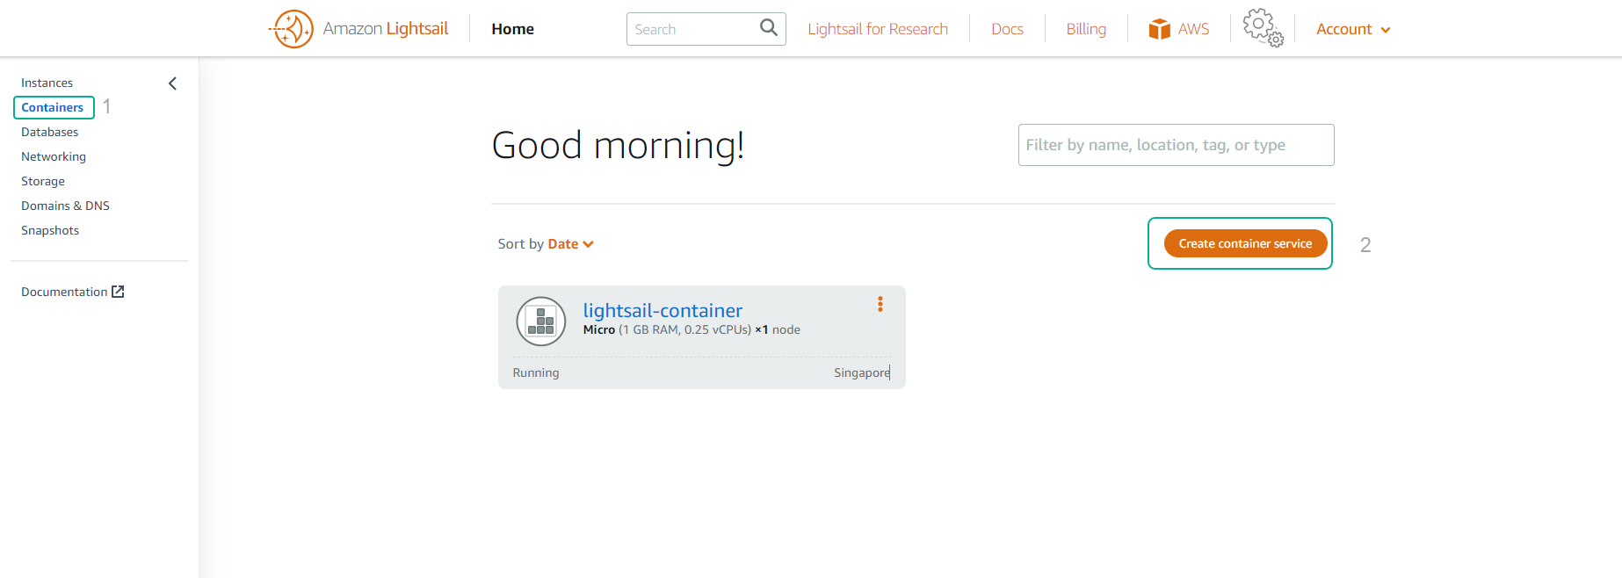Open Domains & DNS in the sidebar
Viewport: 1622px width, 578px height.
[65, 206]
